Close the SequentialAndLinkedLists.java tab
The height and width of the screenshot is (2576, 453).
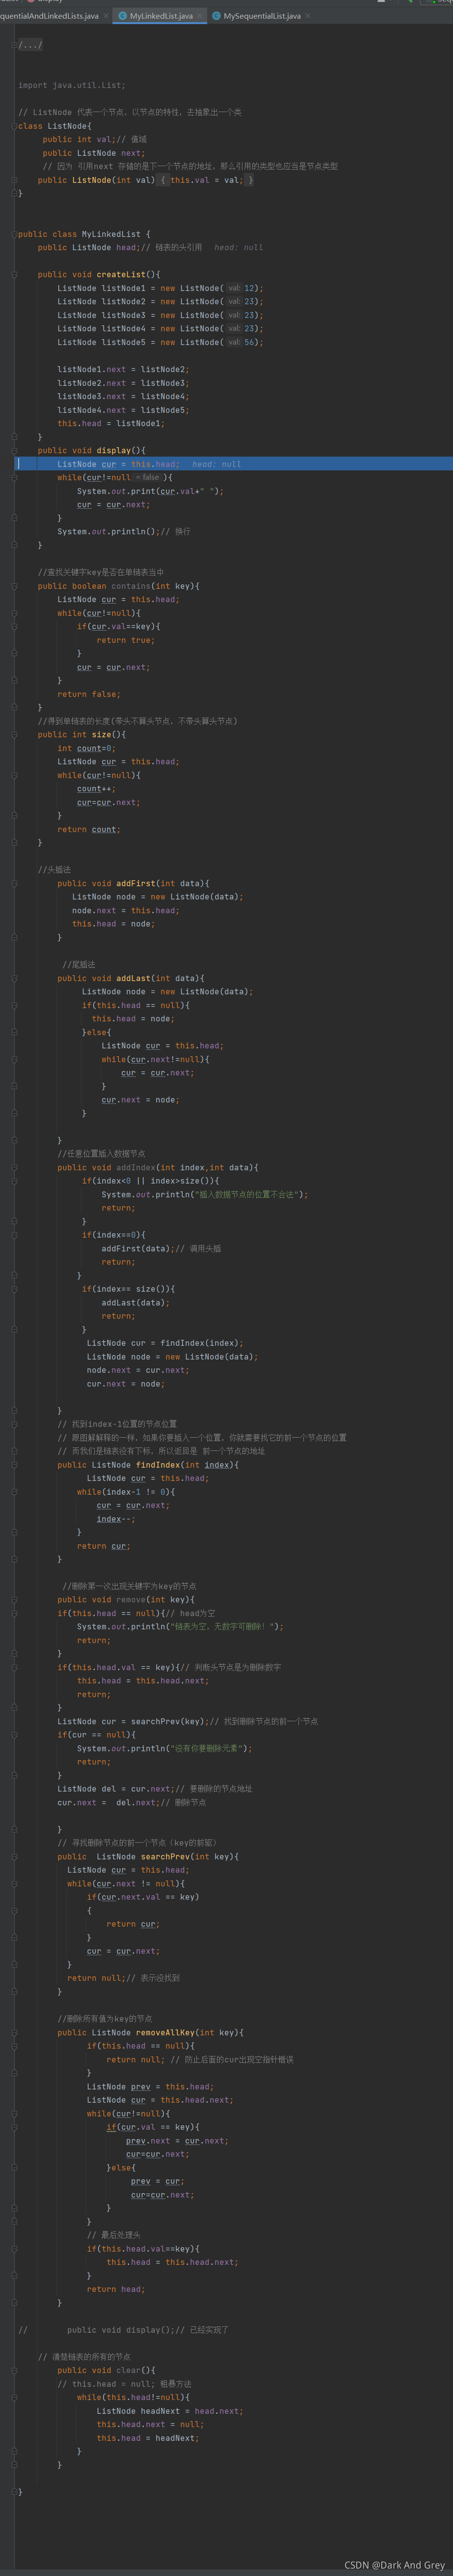point(106,16)
